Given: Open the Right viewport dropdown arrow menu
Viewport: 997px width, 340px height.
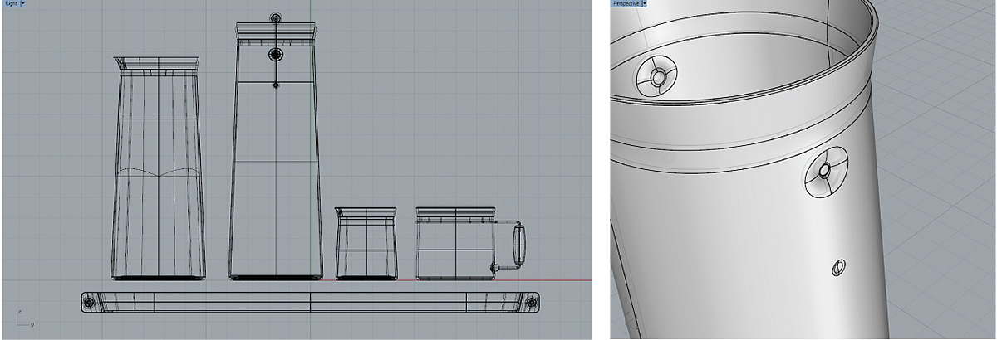Looking at the screenshot, I should pos(22,4).
